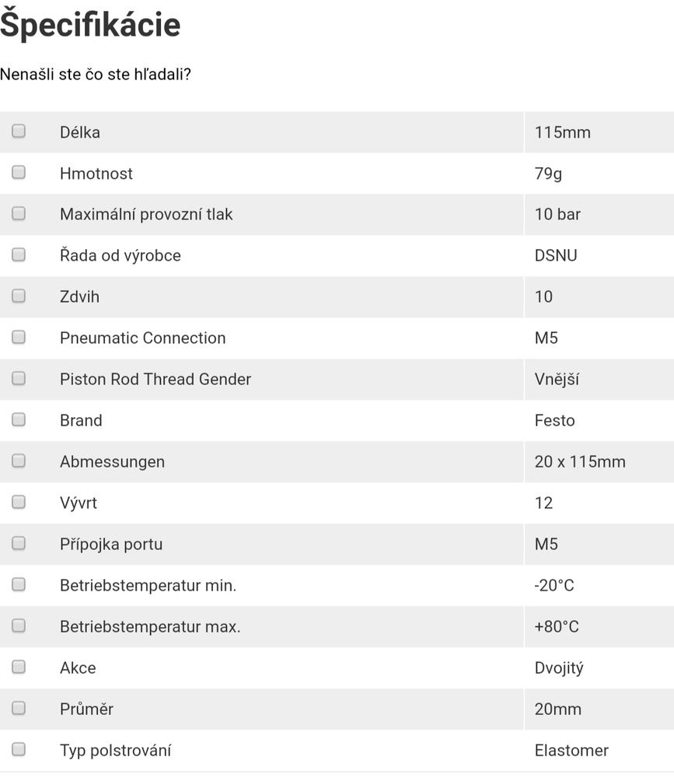
Task: Check the Akce specification checkbox
Action: tap(19, 668)
